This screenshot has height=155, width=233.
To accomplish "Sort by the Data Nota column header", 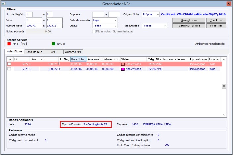I will coord(78,59).
